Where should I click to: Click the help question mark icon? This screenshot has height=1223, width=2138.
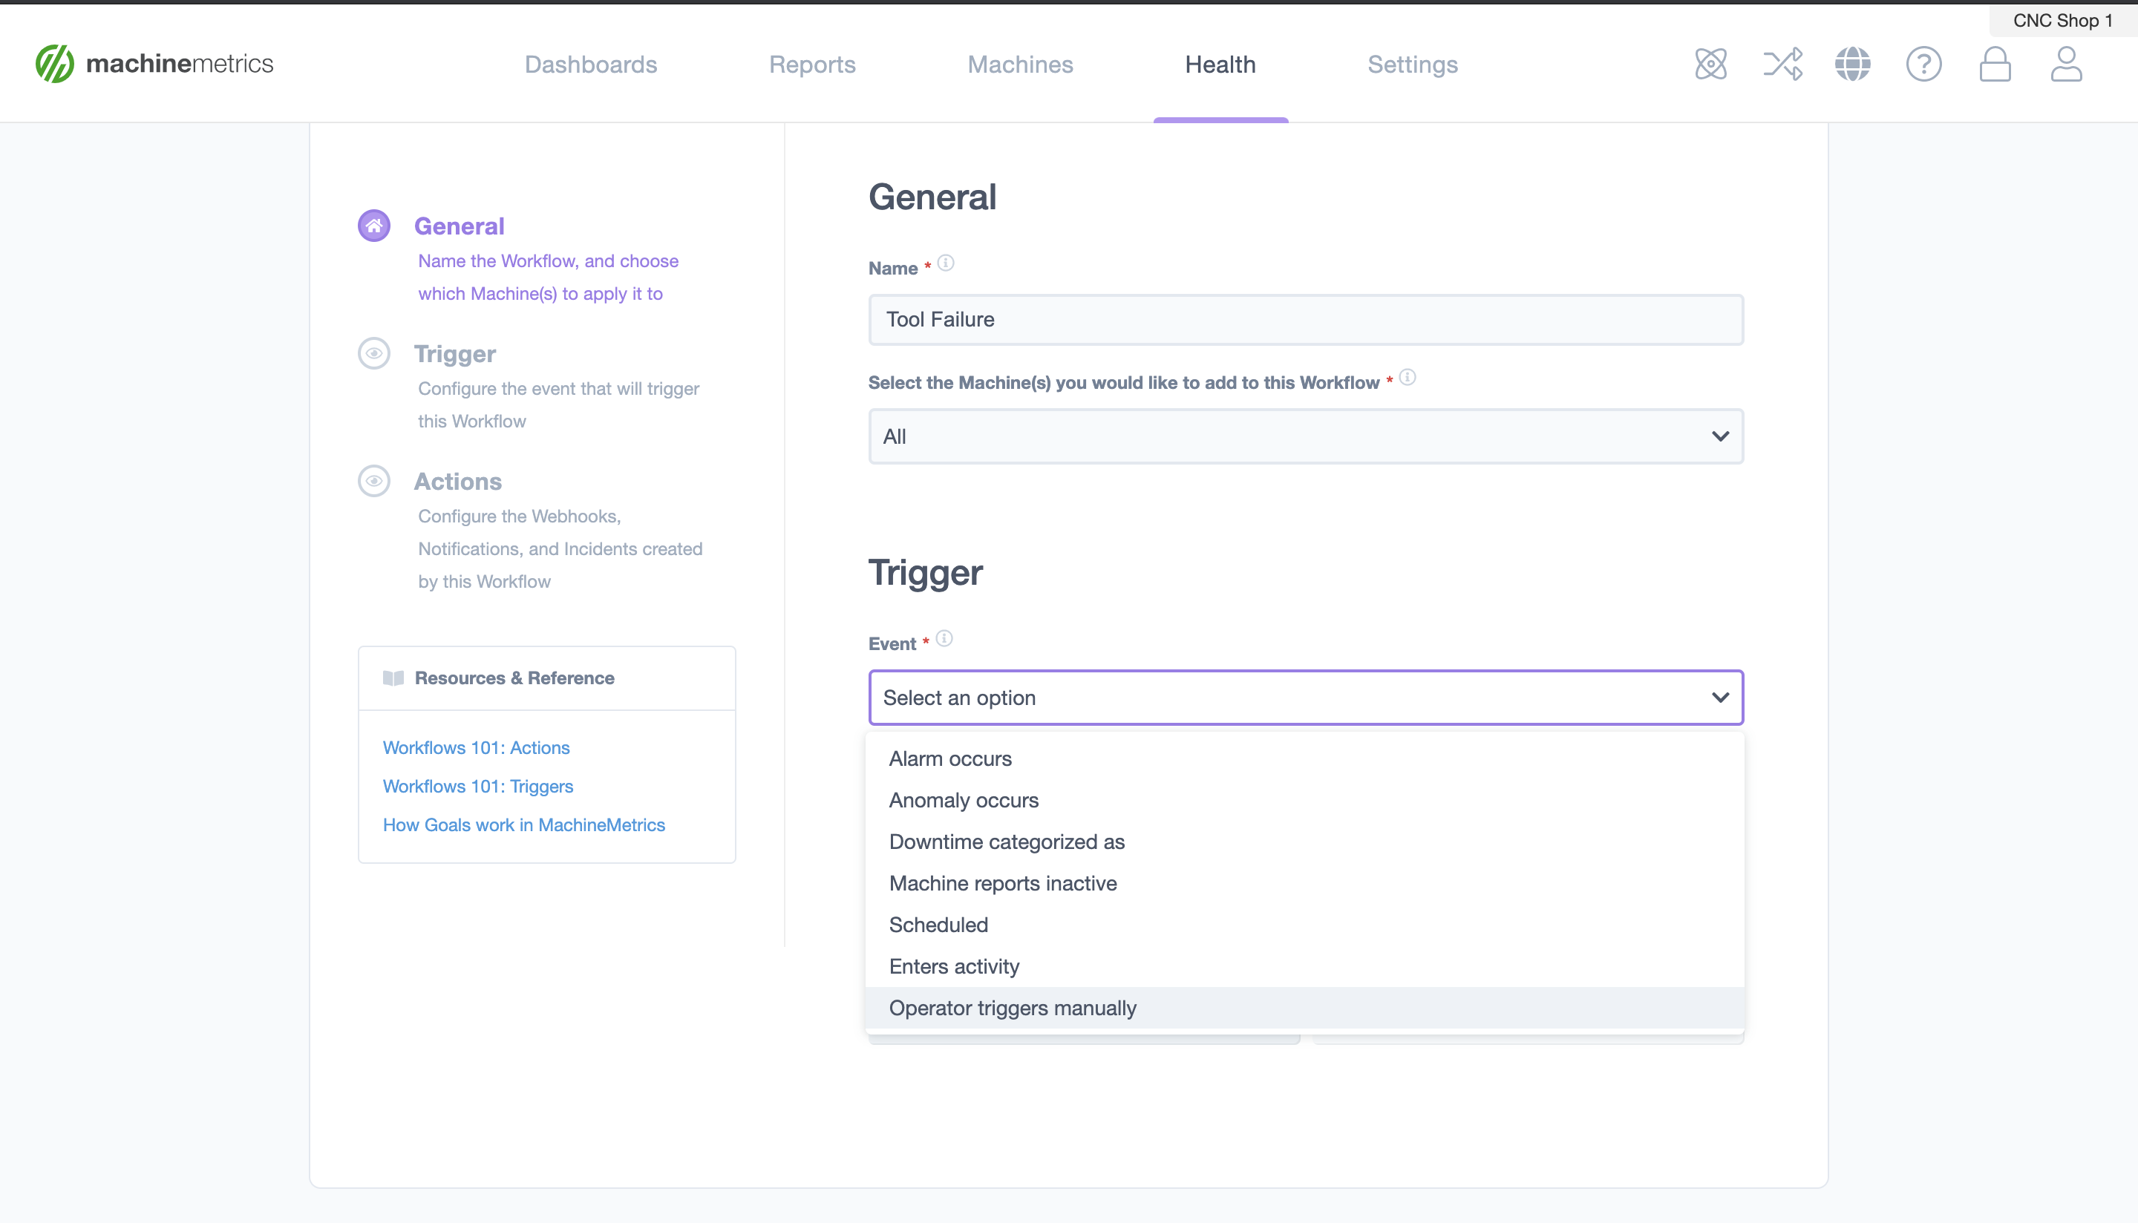click(1923, 65)
